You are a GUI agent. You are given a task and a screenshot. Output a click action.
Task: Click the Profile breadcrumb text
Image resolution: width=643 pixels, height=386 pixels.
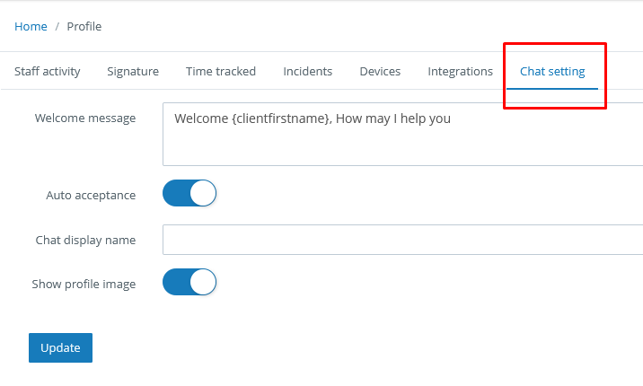tap(84, 27)
